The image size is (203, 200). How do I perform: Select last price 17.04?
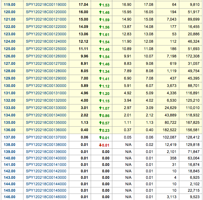point(83,5)
